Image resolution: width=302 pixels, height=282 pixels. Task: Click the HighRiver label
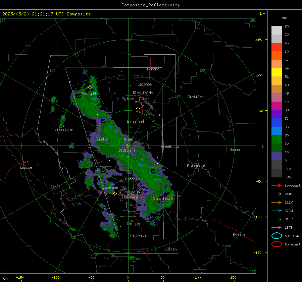(x=139, y=235)
